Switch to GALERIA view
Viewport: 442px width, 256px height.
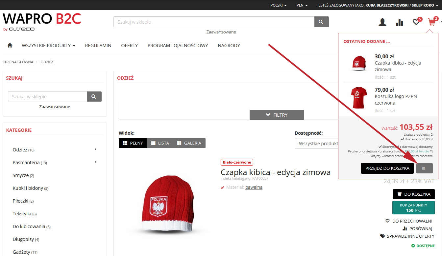coord(189,143)
